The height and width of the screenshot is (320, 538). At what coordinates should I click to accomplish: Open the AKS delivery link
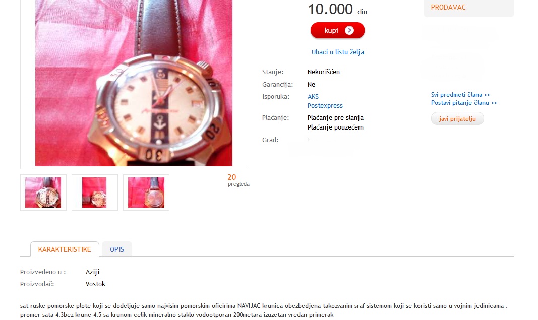313,96
